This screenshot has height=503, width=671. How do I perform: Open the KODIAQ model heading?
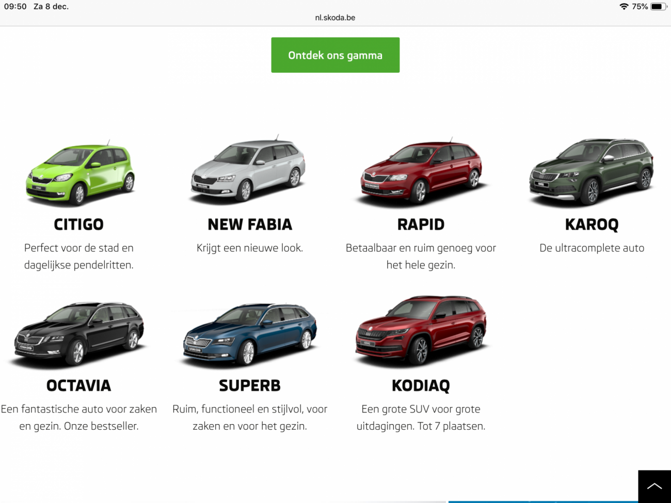click(x=421, y=385)
